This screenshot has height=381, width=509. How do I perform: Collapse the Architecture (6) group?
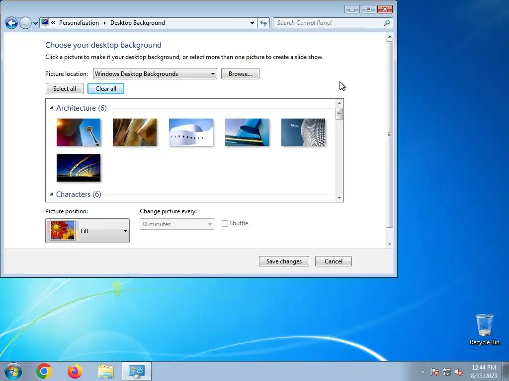point(51,108)
